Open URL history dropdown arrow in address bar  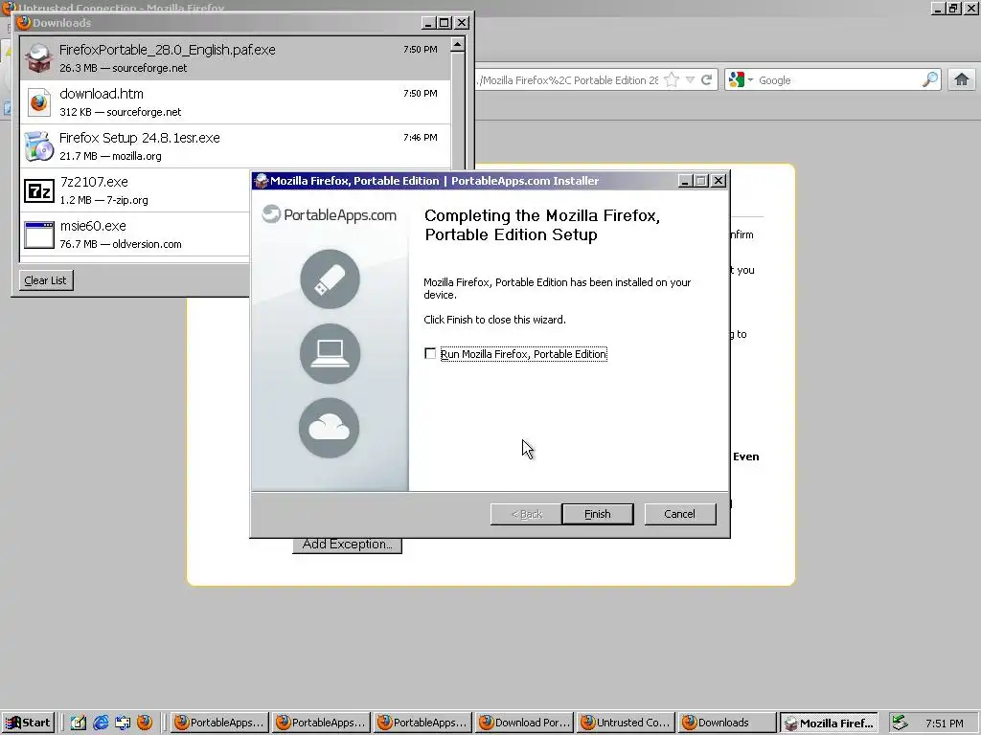point(690,80)
